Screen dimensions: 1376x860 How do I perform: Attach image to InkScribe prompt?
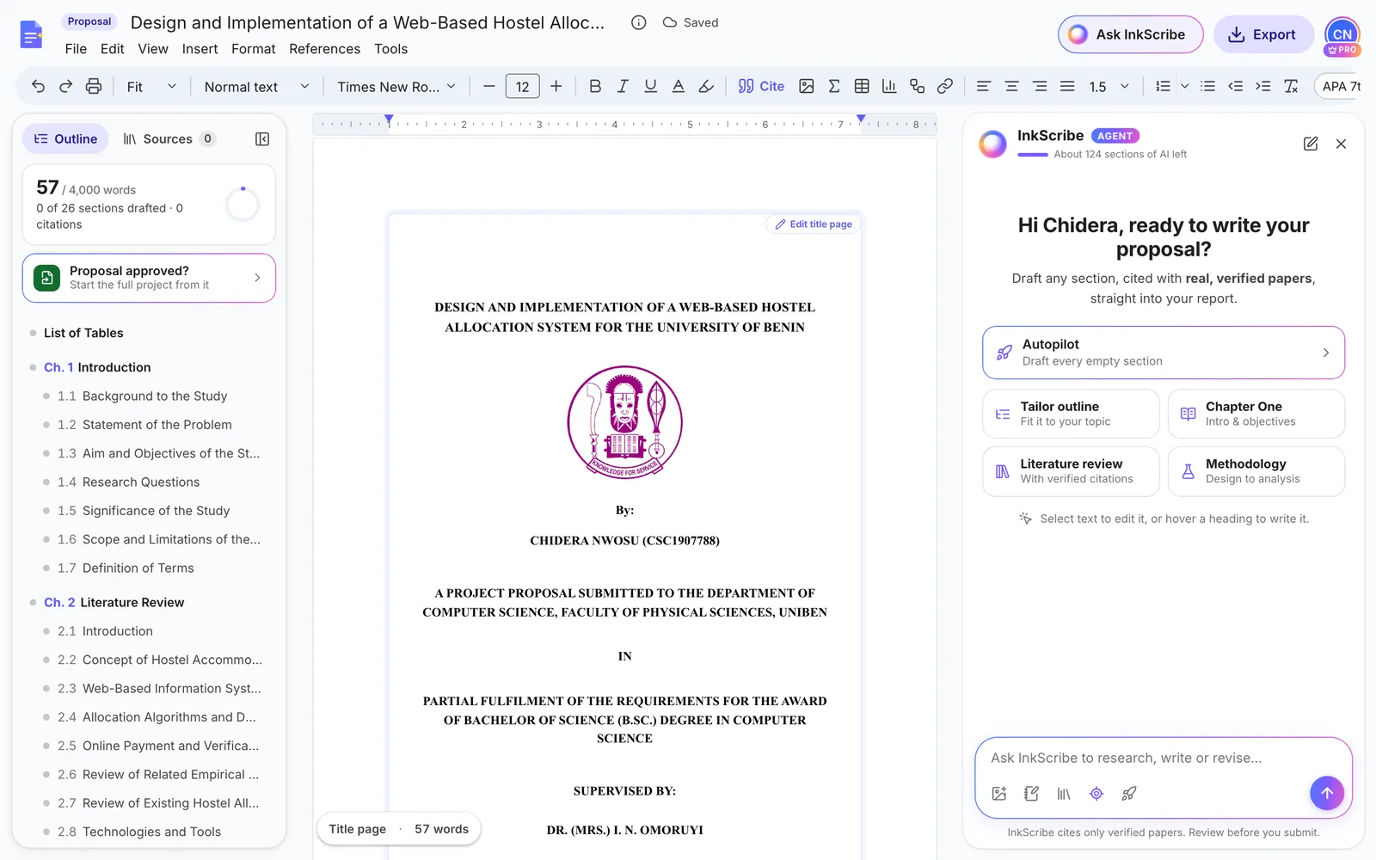(999, 794)
